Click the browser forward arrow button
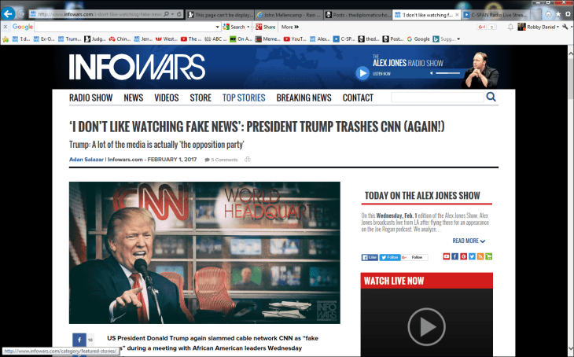This screenshot has width=574, height=357. pos(21,14)
